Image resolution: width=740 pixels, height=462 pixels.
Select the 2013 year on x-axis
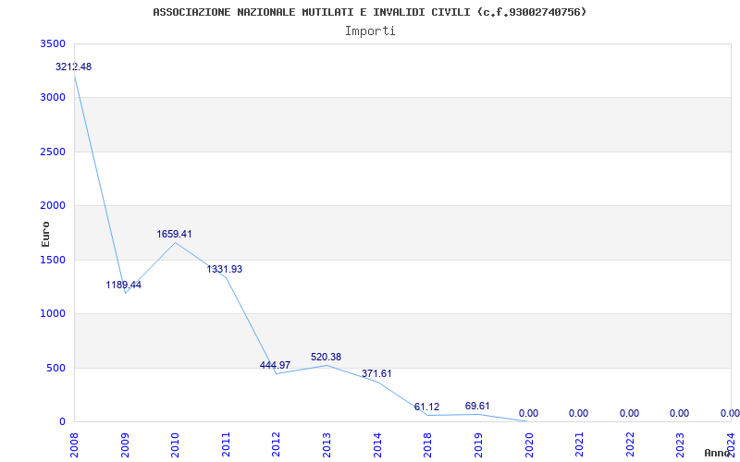(x=327, y=443)
